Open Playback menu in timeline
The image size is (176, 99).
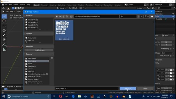(x=11, y=87)
